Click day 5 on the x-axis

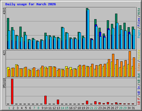(26, 108)
